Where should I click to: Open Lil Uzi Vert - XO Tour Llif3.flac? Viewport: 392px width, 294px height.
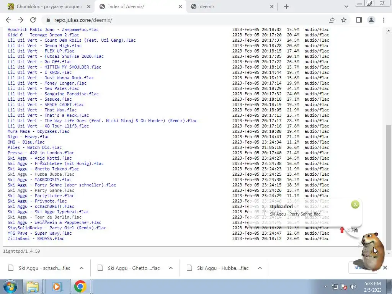(48, 126)
